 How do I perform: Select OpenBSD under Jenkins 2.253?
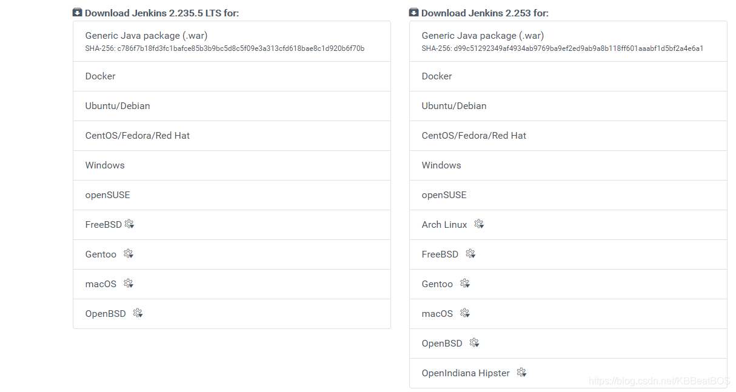pyautogui.click(x=568, y=344)
